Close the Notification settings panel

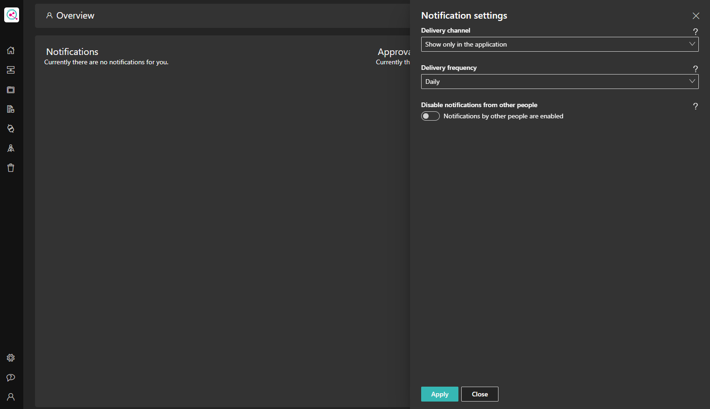(x=696, y=16)
